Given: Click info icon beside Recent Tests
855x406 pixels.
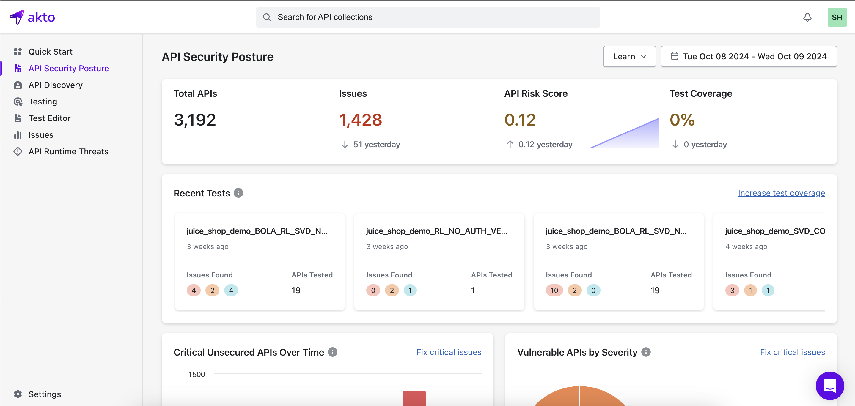Looking at the screenshot, I should [x=238, y=193].
